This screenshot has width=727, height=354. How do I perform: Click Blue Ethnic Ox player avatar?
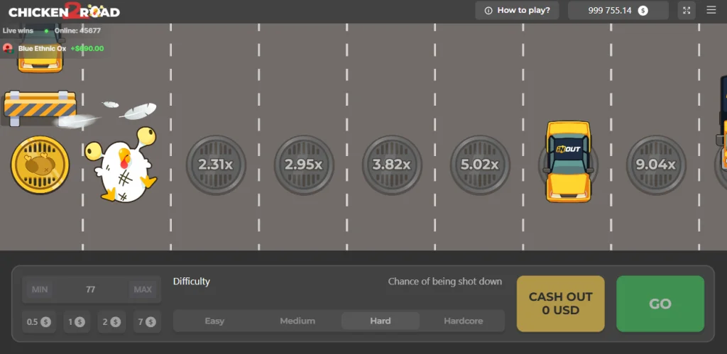tap(7, 48)
